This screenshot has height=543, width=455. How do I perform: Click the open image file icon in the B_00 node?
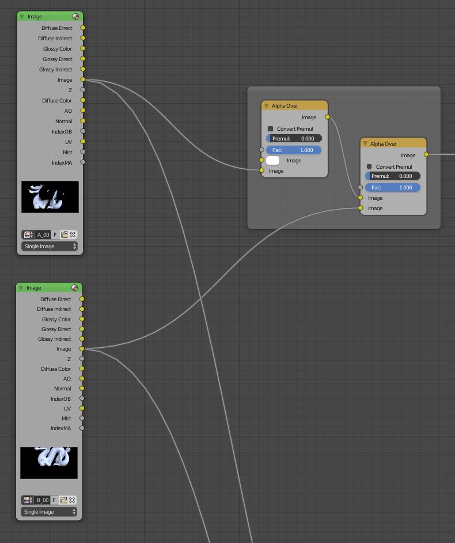coord(63,500)
